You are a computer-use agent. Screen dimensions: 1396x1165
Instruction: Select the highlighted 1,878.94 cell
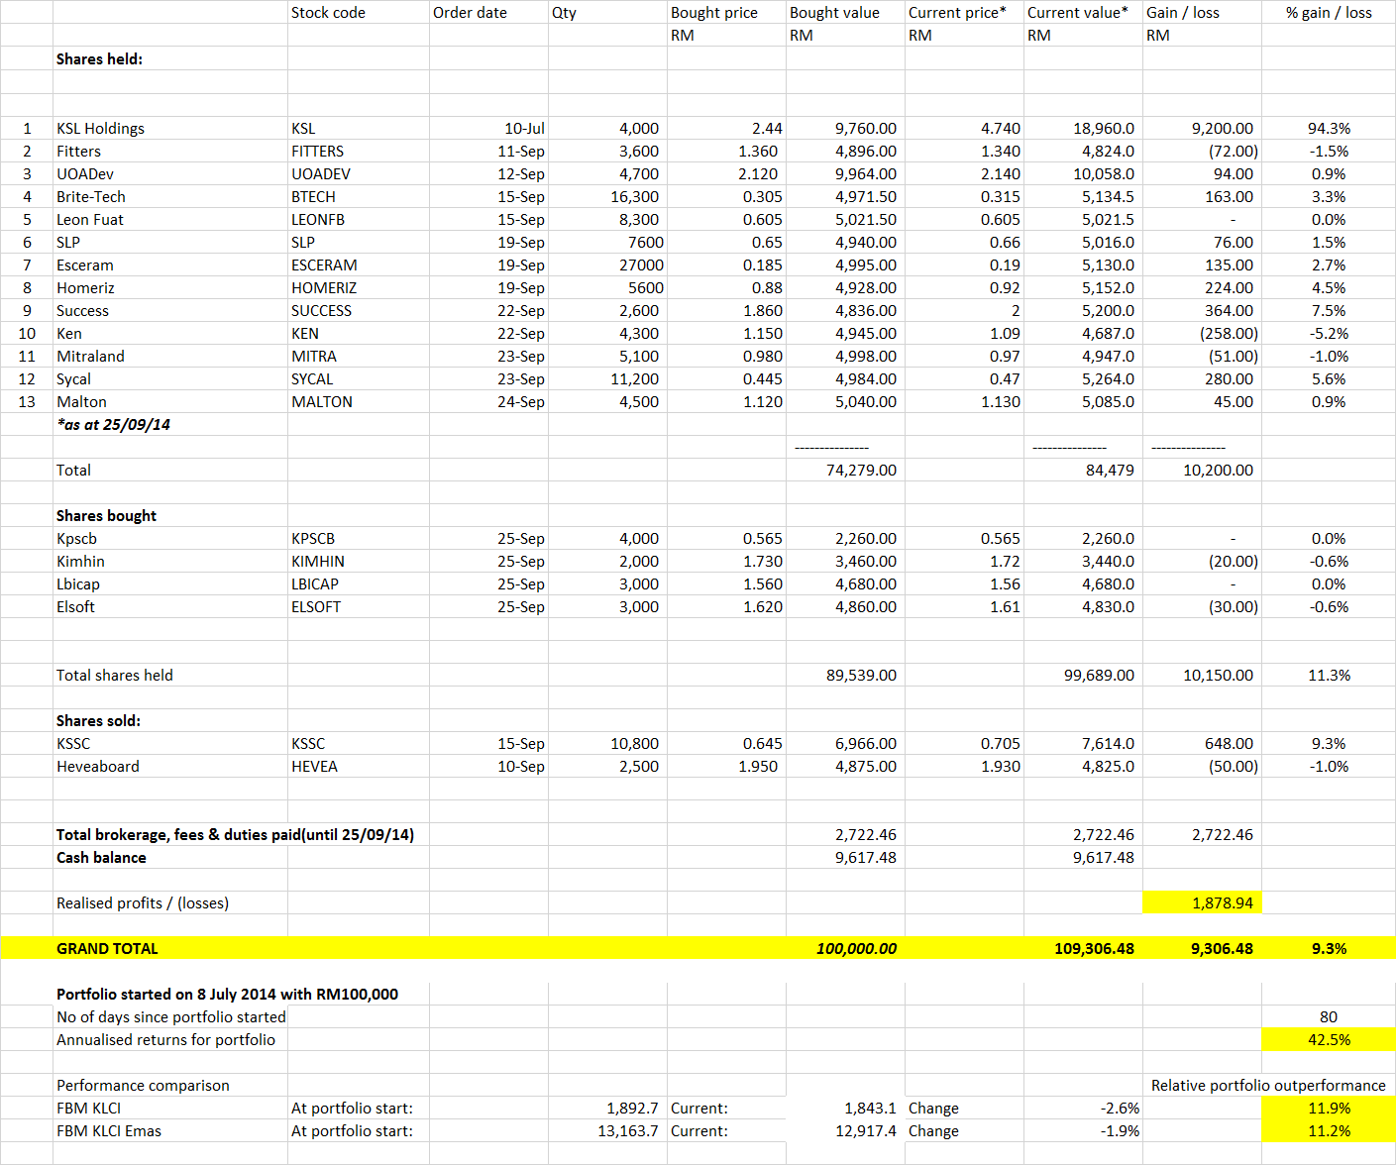1202,903
